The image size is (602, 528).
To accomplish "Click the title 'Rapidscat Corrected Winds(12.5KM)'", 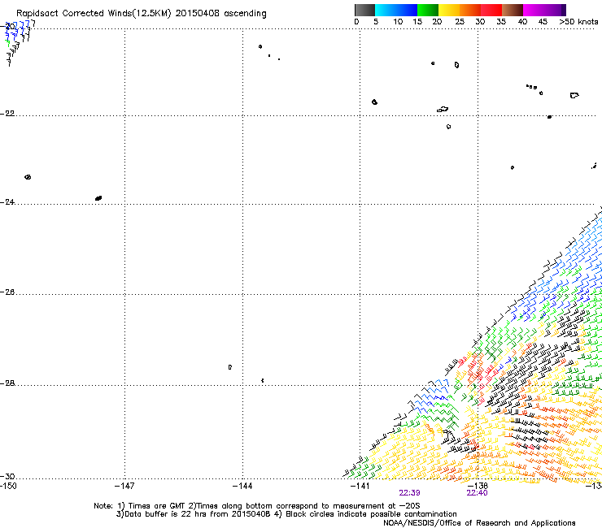I will click(94, 14).
